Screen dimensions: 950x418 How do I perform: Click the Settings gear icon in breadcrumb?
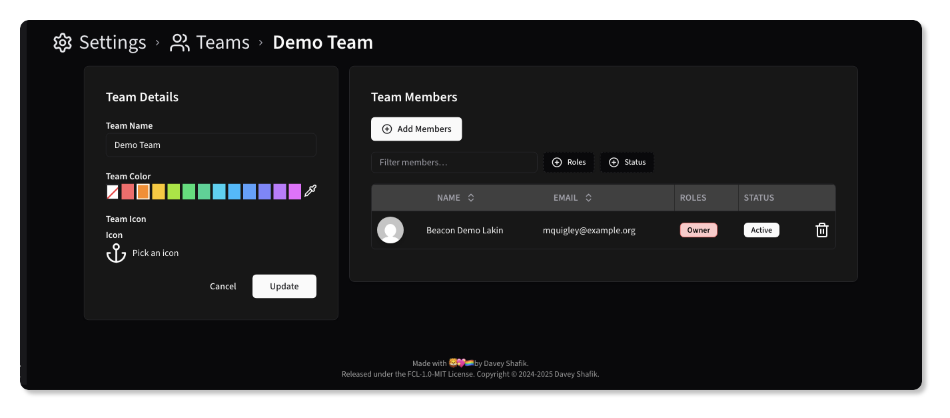[x=62, y=42]
